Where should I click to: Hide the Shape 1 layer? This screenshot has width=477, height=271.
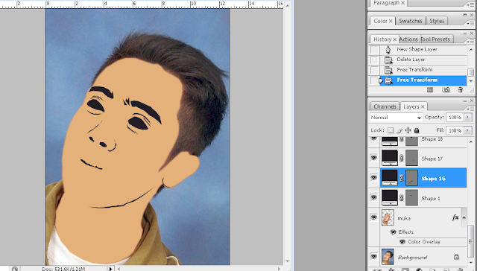374,197
